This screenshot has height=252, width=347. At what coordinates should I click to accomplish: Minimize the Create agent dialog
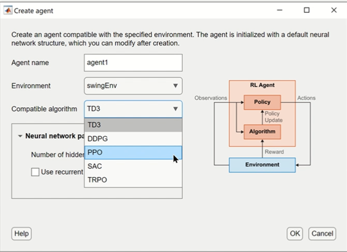[x=280, y=10]
